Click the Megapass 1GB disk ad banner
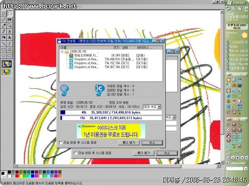 111,131
